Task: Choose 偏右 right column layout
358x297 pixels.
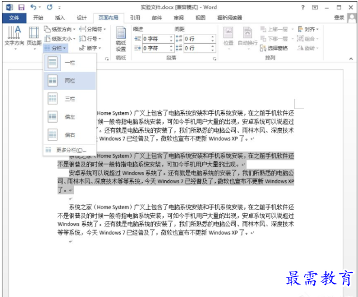Action: [69, 135]
